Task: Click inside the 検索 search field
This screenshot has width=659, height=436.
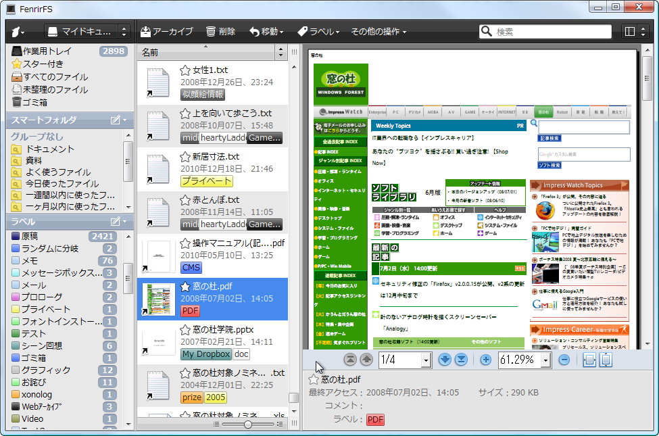Action: click(x=547, y=30)
